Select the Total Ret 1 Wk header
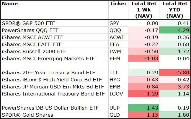Viewport: 191px width, 119px height. (x=143, y=10)
